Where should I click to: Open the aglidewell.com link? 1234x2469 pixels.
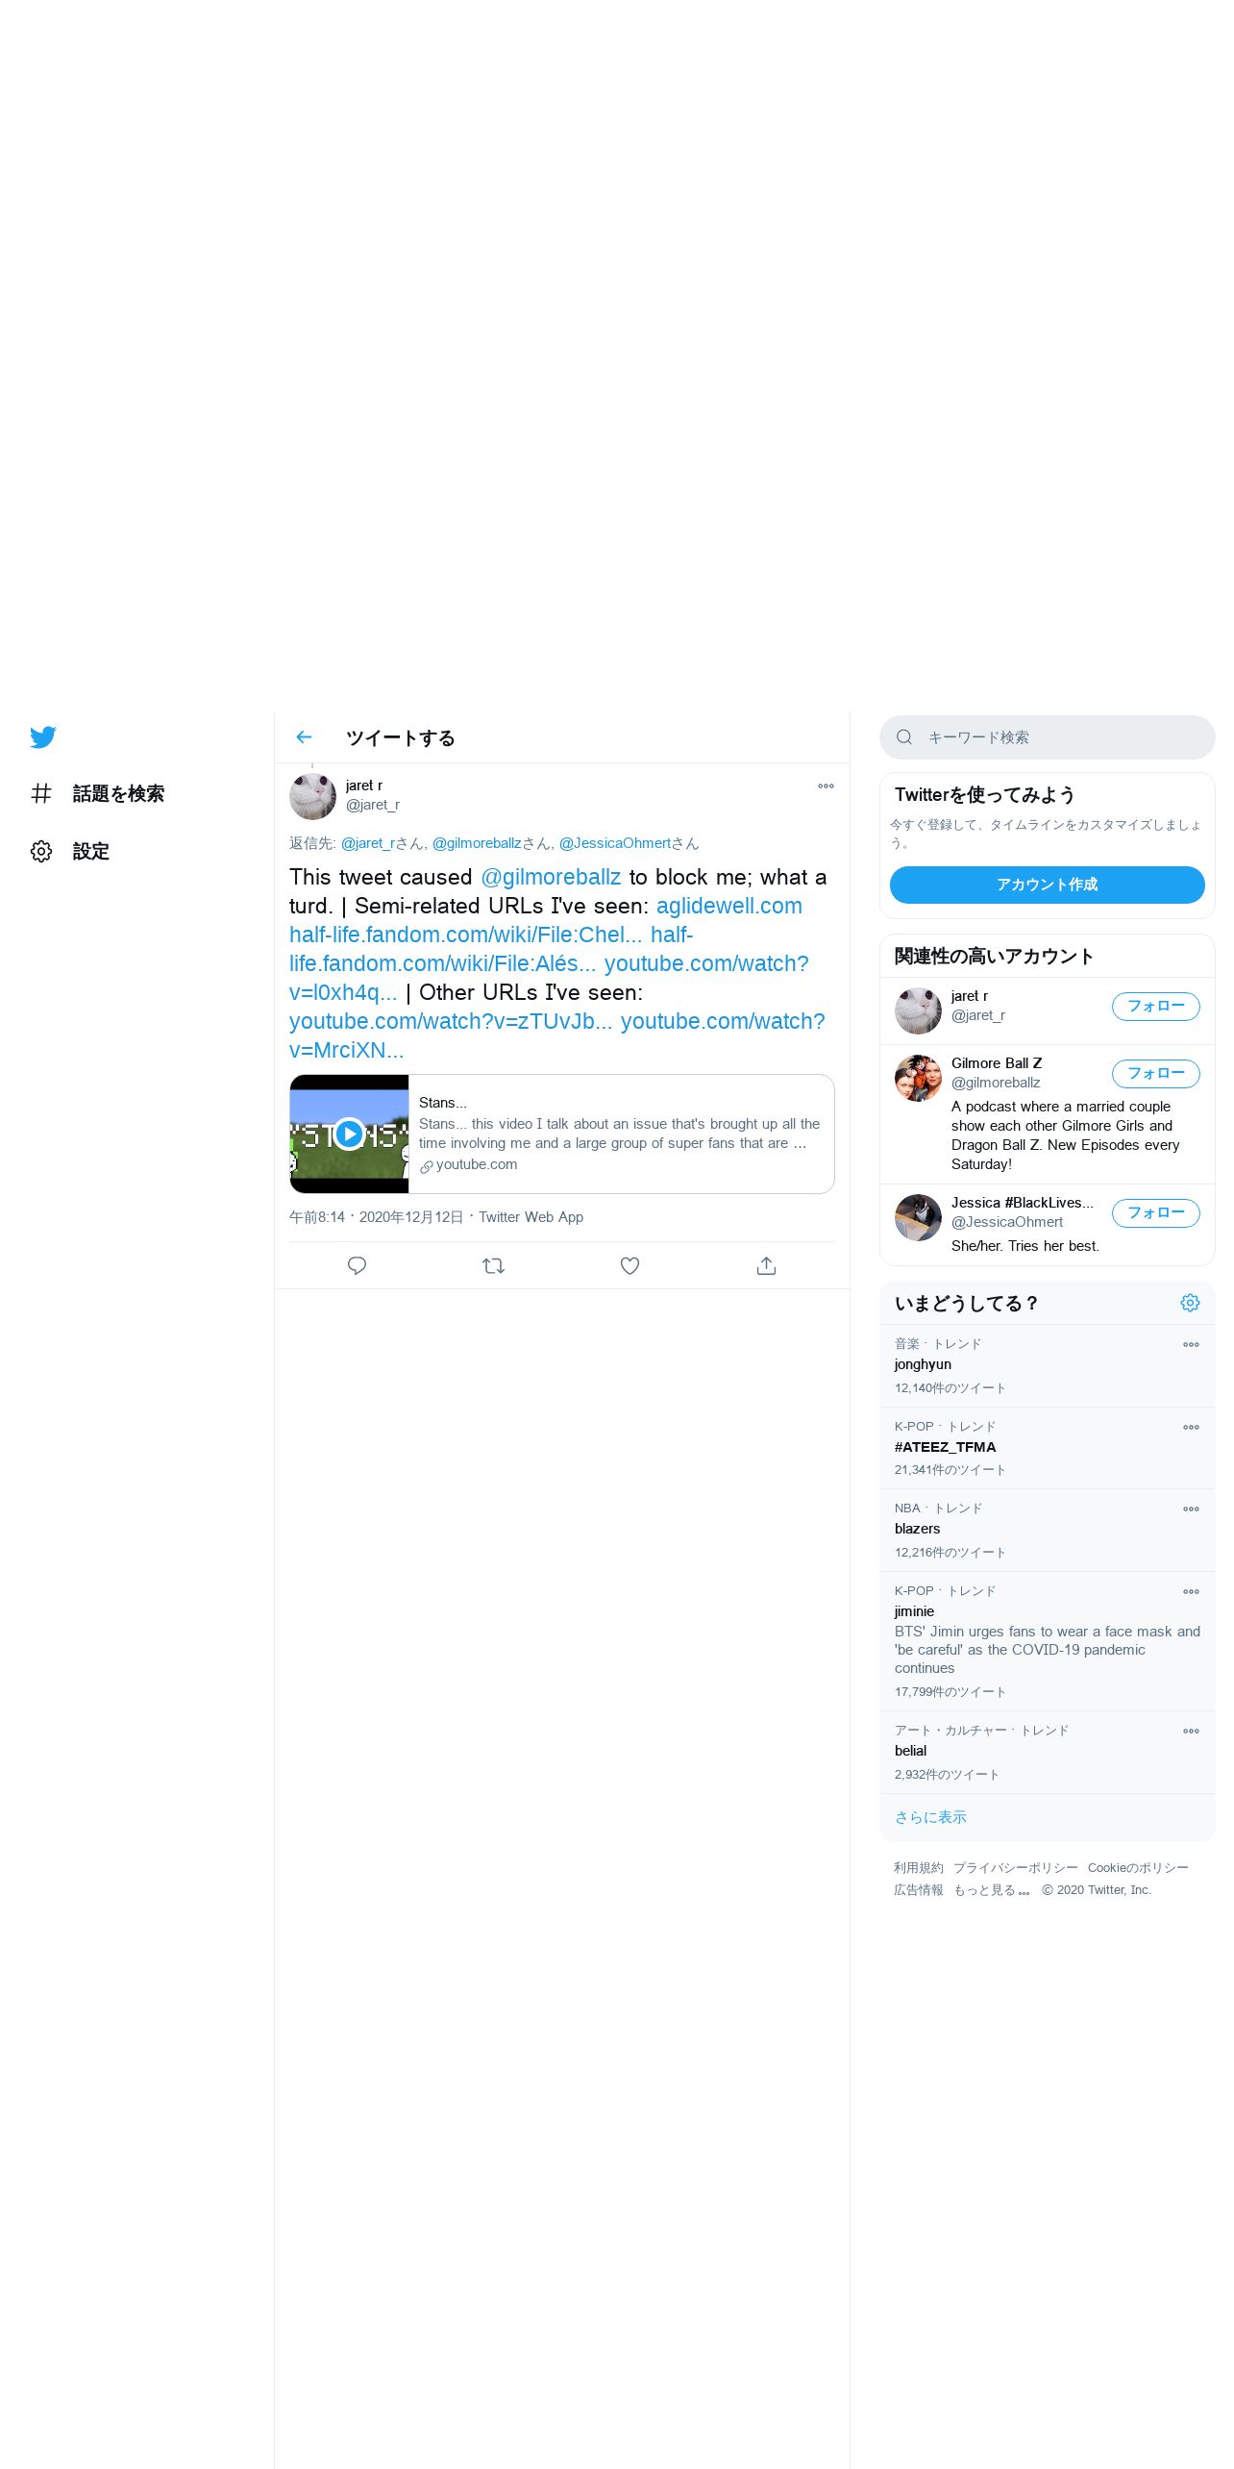(x=728, y=906)
